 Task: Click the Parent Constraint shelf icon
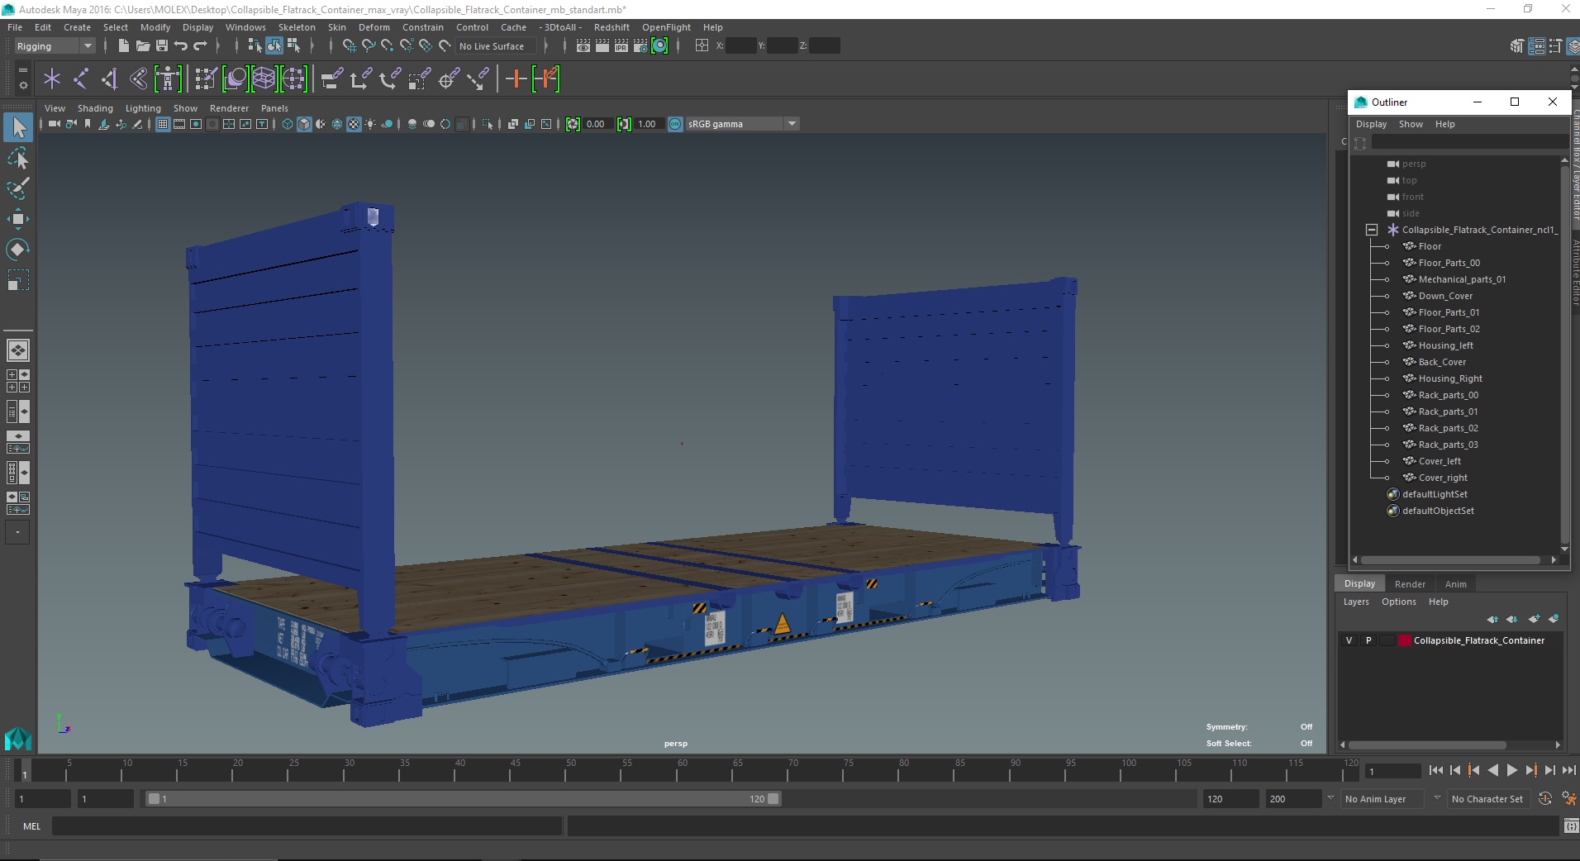pyautogui.click(x=331, y=79)
